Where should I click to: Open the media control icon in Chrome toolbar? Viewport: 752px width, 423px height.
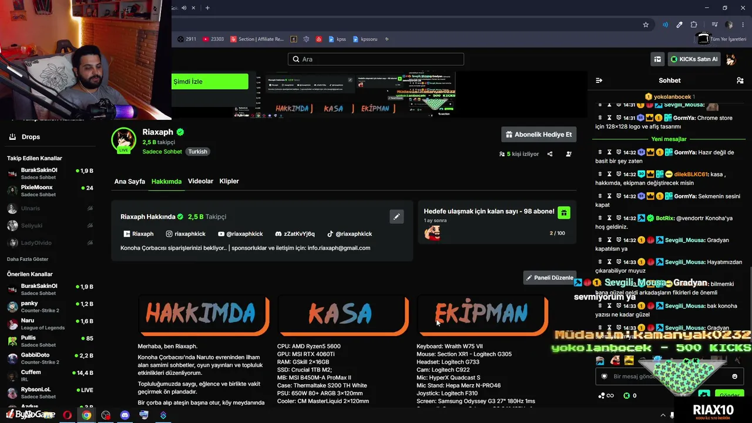tap(714, 25)
